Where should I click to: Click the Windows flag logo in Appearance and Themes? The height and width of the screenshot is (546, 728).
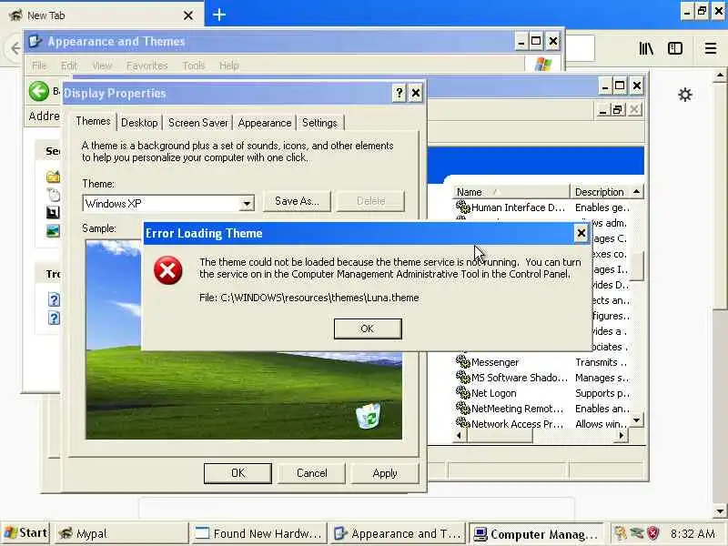(542, 64)
